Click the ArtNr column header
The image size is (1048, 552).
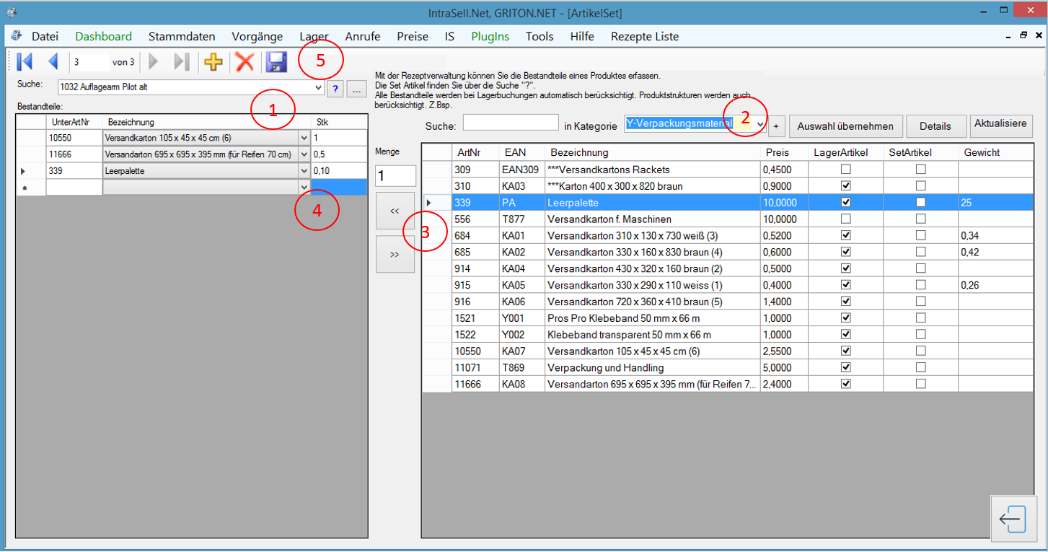475,152
